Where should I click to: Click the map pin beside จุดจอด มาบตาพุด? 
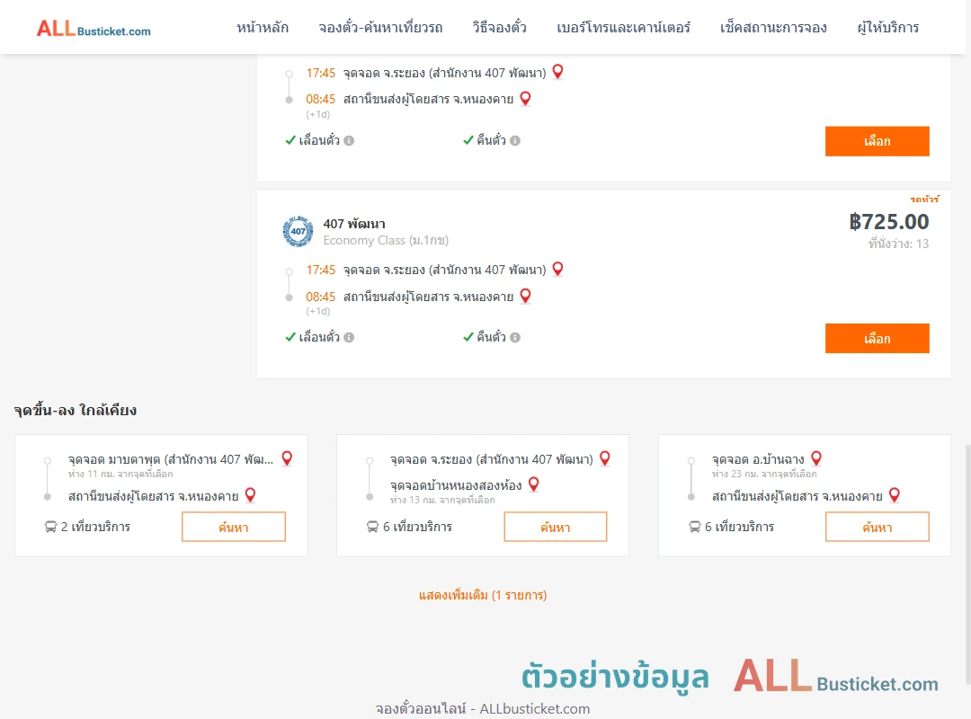click(287, 458)
